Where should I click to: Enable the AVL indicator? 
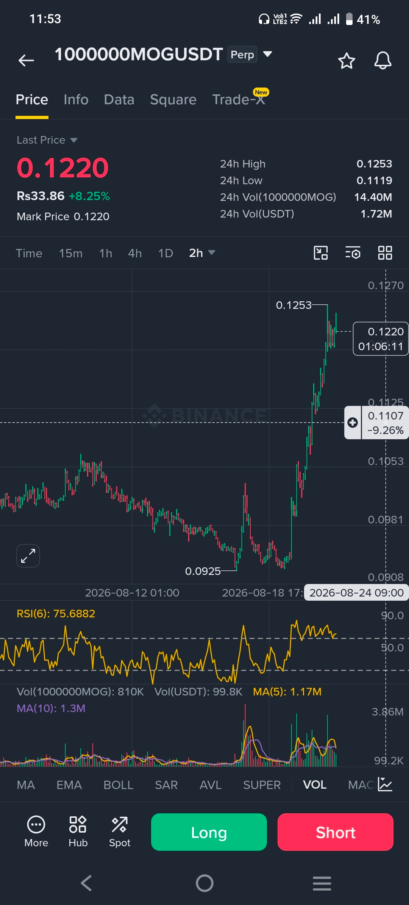point(211,785)
